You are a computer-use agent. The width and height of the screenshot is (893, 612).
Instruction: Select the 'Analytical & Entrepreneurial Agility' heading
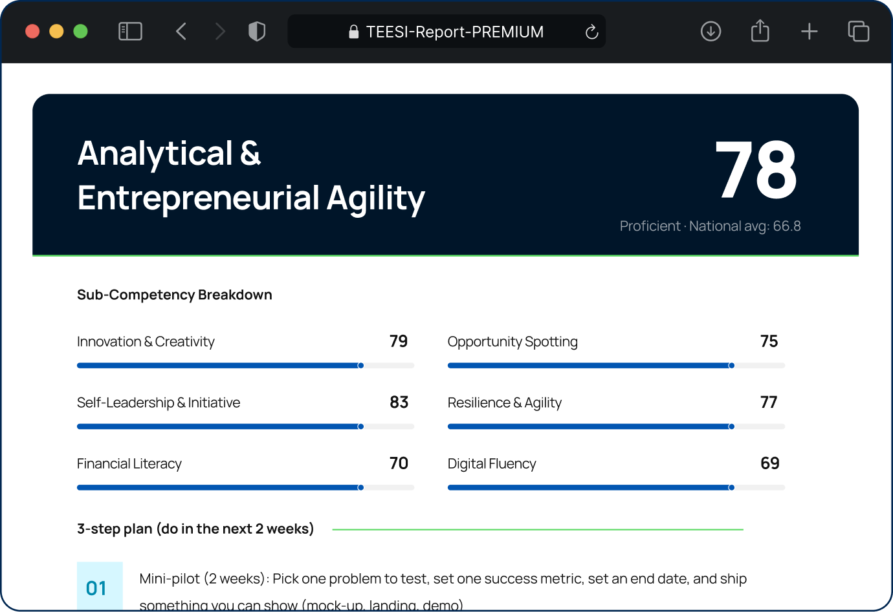pyautogui.click(x=251, y=176)
